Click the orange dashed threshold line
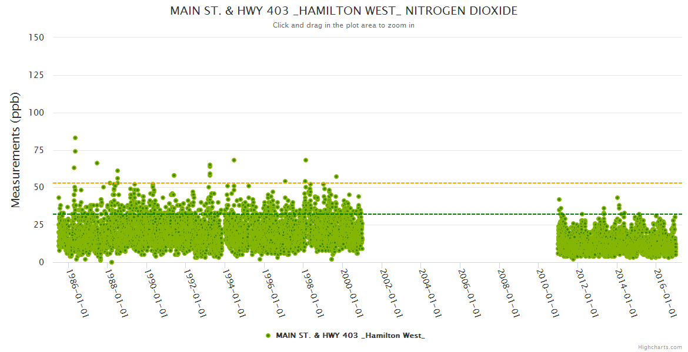 click(x=412, y=183)
